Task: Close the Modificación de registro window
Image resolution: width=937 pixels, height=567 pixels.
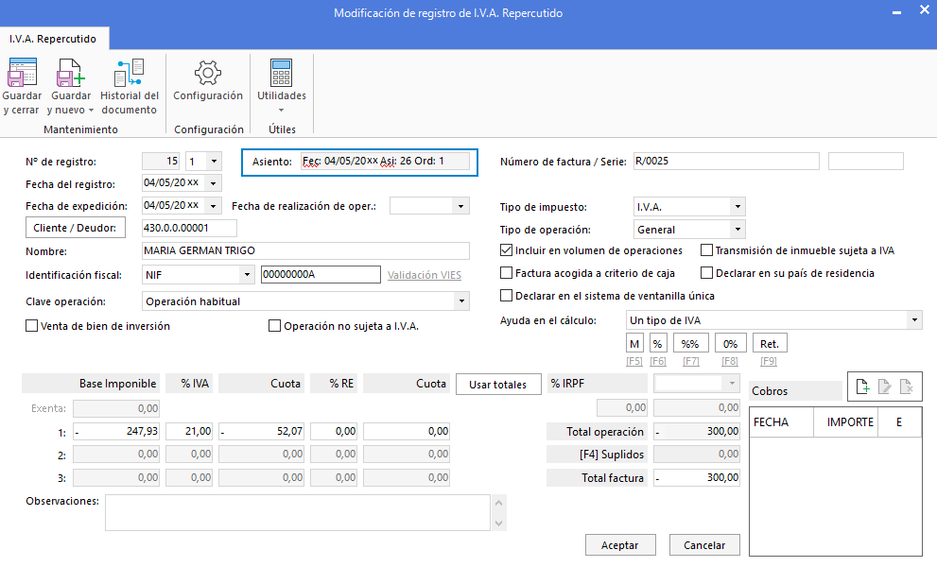Action: click(925, 10)
